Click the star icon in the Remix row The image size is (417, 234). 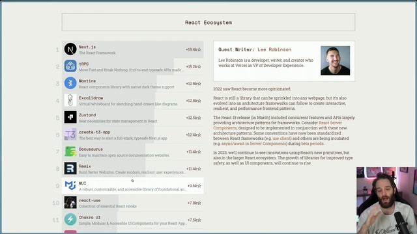(x=199, y=169)
